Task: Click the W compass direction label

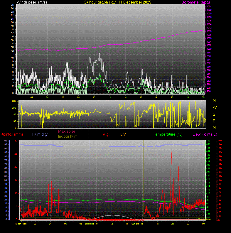Action: tap(215, 107)
